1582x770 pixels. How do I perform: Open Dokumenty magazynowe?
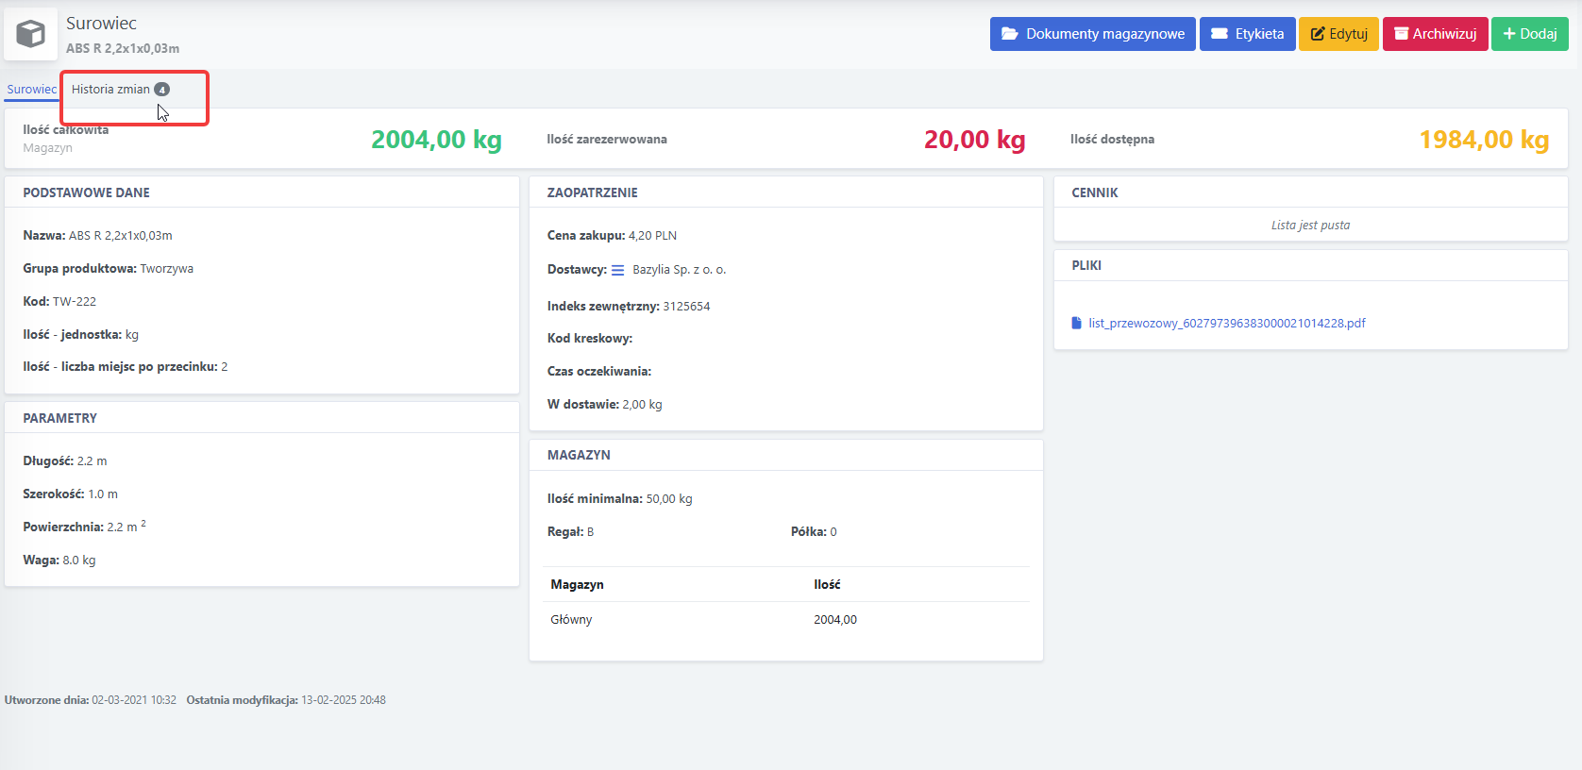pos(1093,34)
